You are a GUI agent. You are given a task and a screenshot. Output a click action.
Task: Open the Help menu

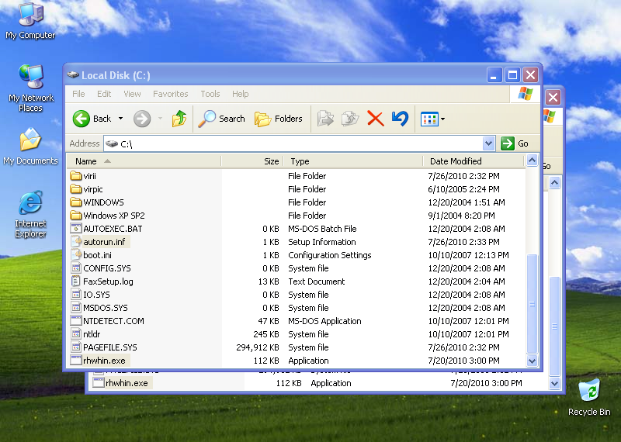coord(241,94)
